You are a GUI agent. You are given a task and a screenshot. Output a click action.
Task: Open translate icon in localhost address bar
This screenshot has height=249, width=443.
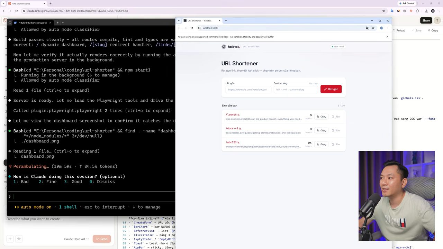[367, 28]
